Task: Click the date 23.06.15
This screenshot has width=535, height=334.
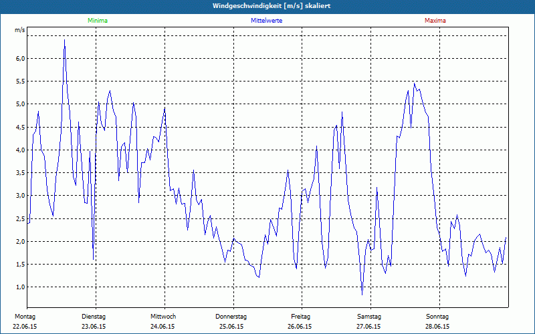Action: pyautogui.click(x=94, y=327)
